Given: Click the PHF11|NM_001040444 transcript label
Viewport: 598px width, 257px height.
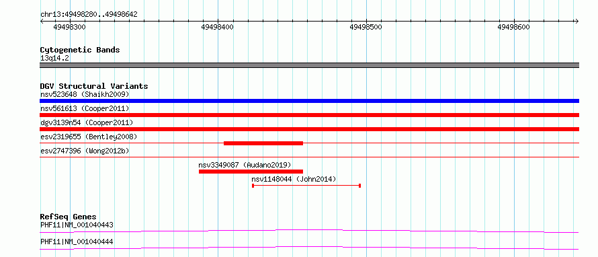Looking at the screenshot, I should point(77,242).
